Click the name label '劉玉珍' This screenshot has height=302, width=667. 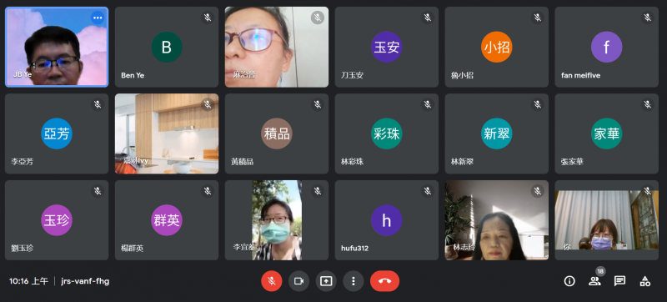tap(23, 249)
